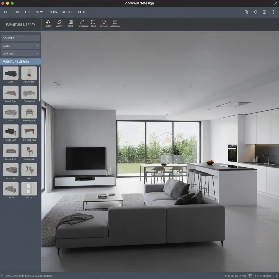Expand the Table category dropdown

[x=20, y=46]
